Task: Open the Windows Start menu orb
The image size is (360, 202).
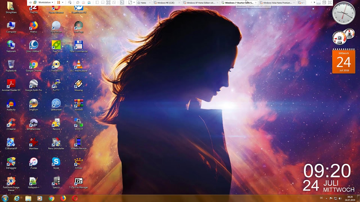Action: click(5, 198)
